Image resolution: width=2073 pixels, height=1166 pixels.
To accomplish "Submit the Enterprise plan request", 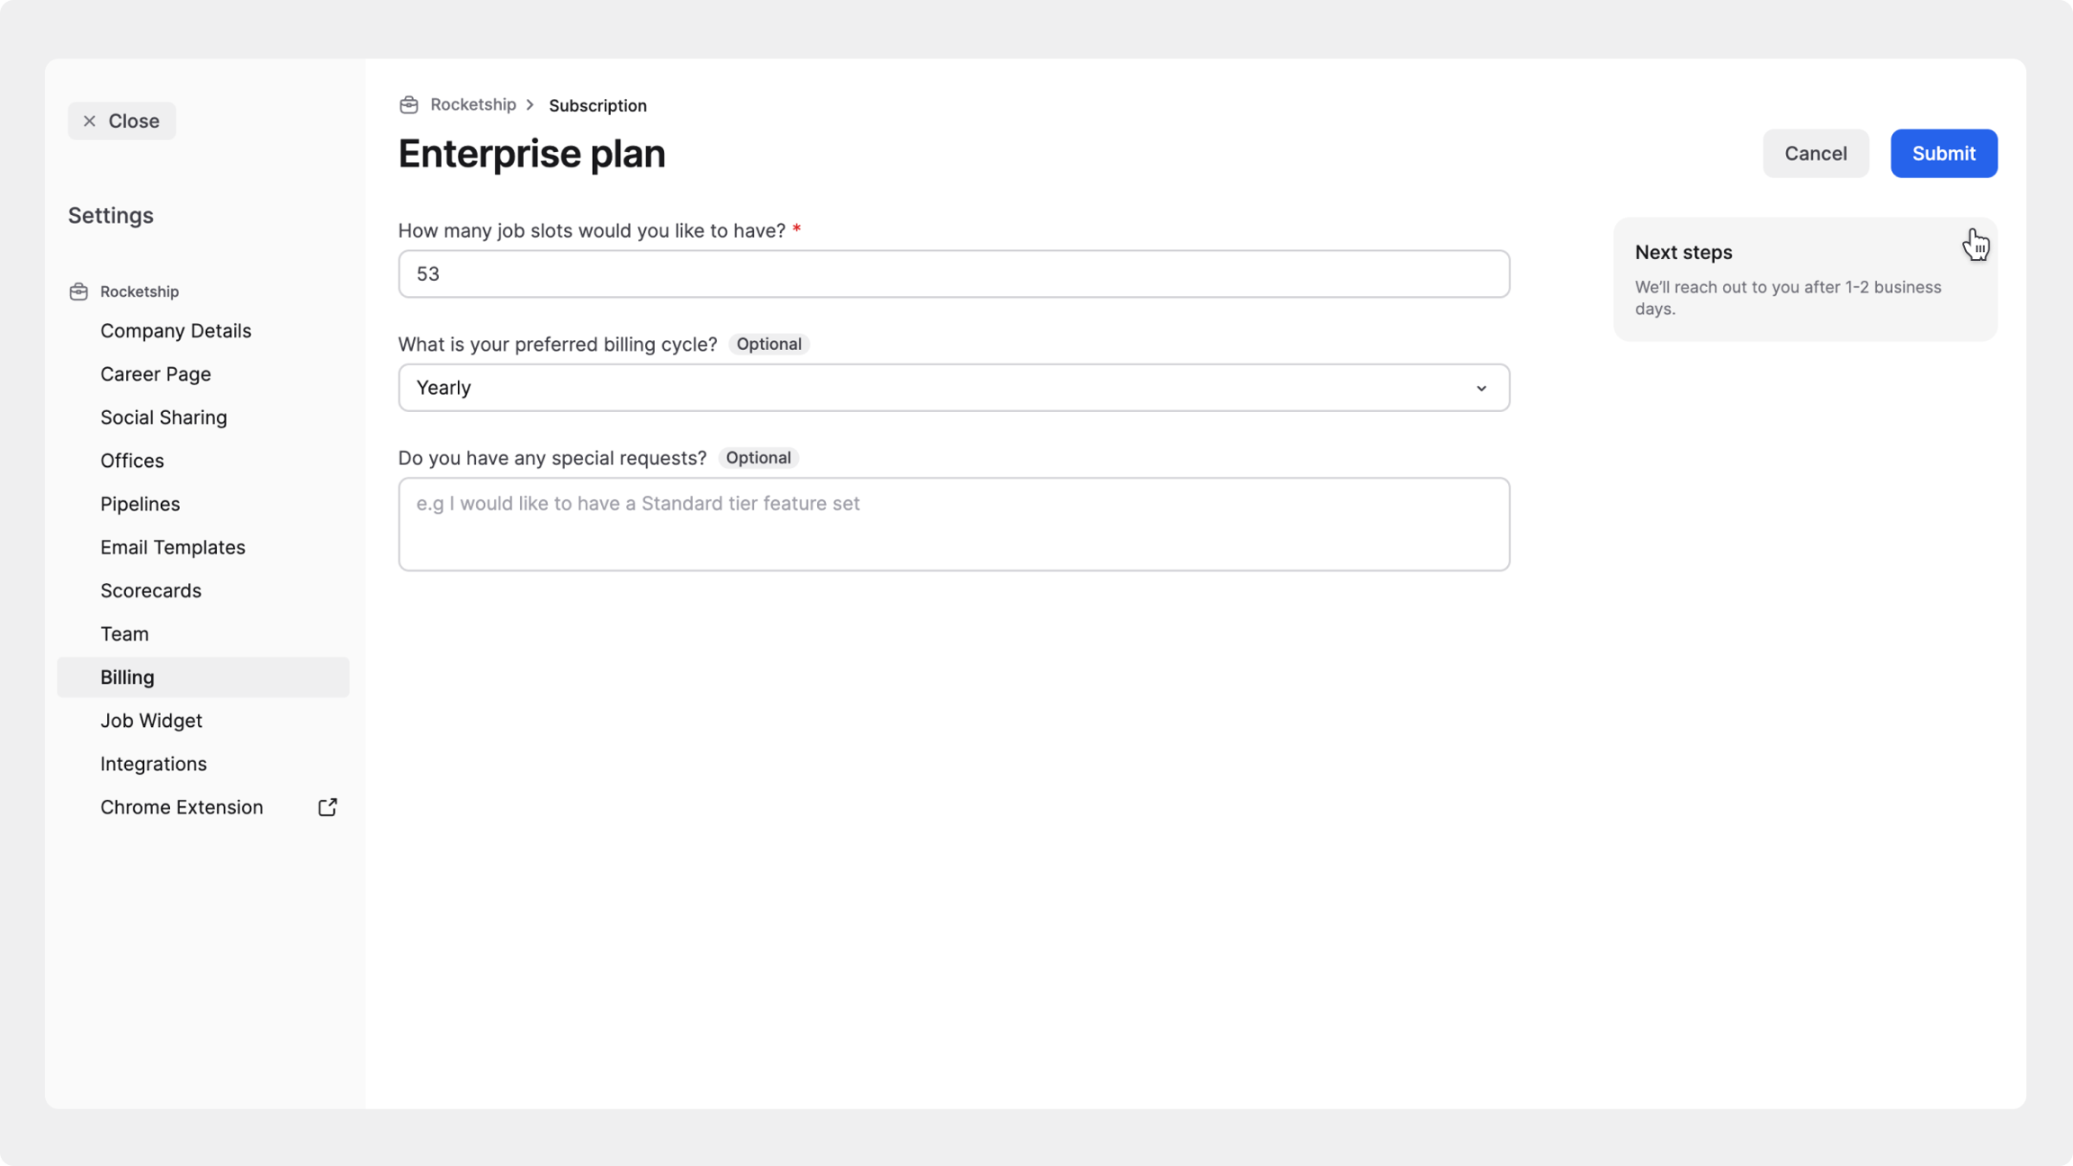I will (x=1943, y=154).
